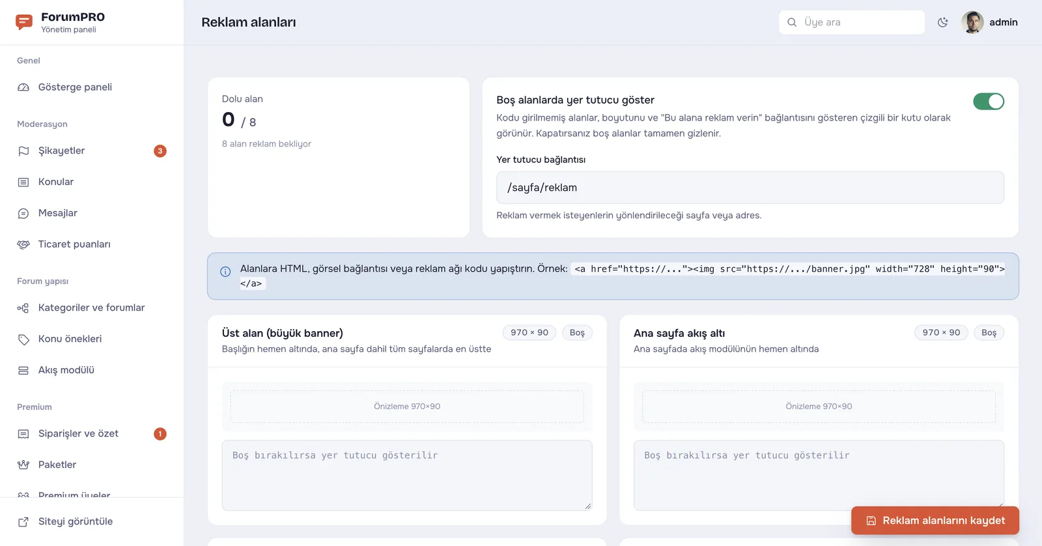The width and height of the screenshot is (1042, 546).
Task: Click the Üst alan banner code textarea
Action: (x=407, y=476)
